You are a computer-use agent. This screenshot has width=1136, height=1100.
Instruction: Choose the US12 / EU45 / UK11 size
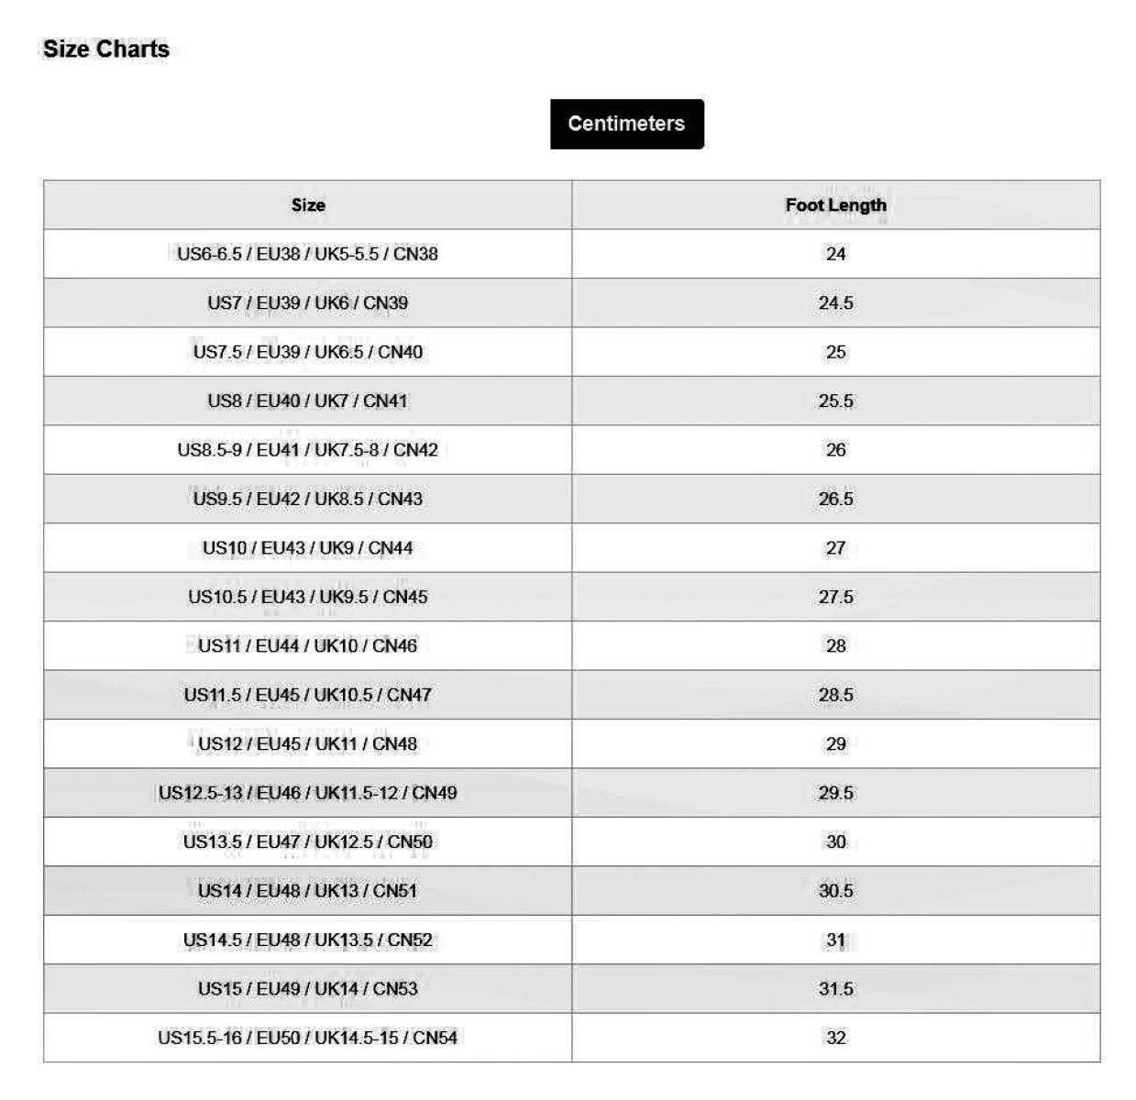pos(308,743)
